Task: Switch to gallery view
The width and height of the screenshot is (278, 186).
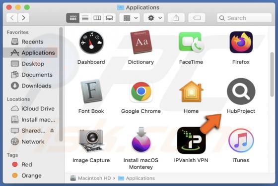Action: point(109,18)
